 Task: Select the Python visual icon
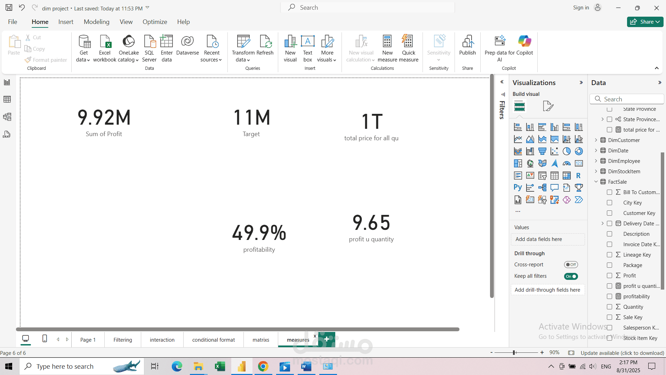pyautogui.click(x=518, y=188)
